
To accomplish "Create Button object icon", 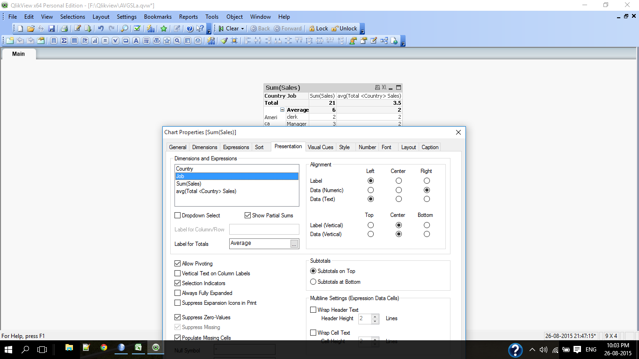I will pos(125,41).
